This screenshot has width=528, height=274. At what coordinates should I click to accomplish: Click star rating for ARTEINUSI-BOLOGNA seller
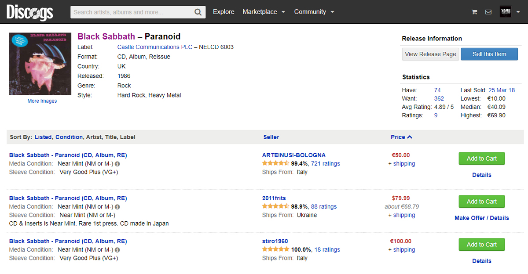(x=275, y=163)
